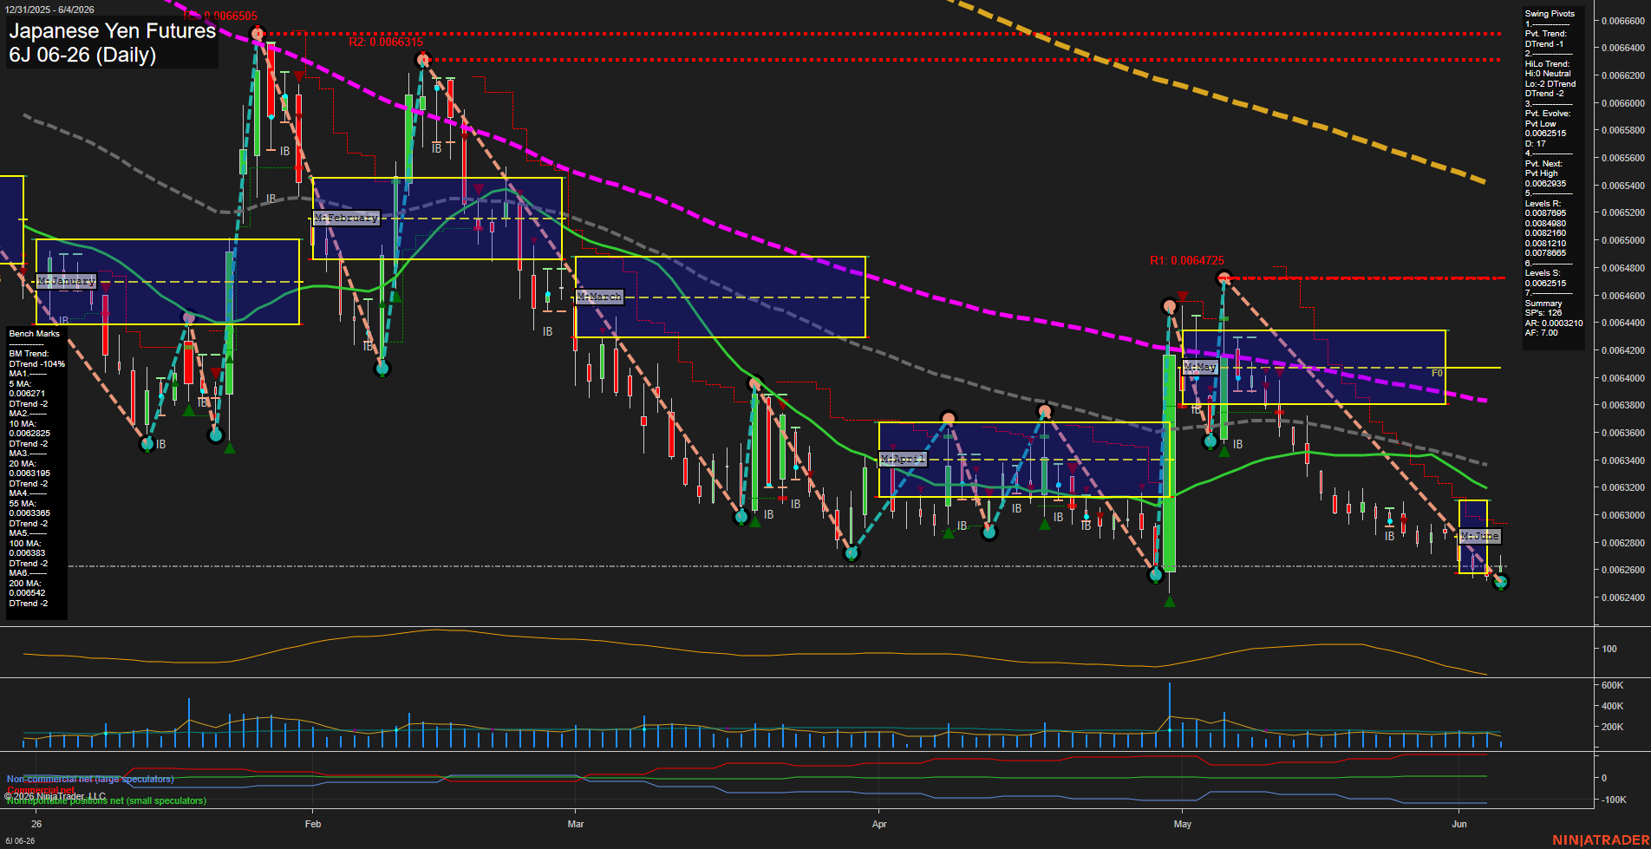This screenshot has height=849, width=1651.
Task: Select the DTrend -104% value
Action: coord(37,364)
